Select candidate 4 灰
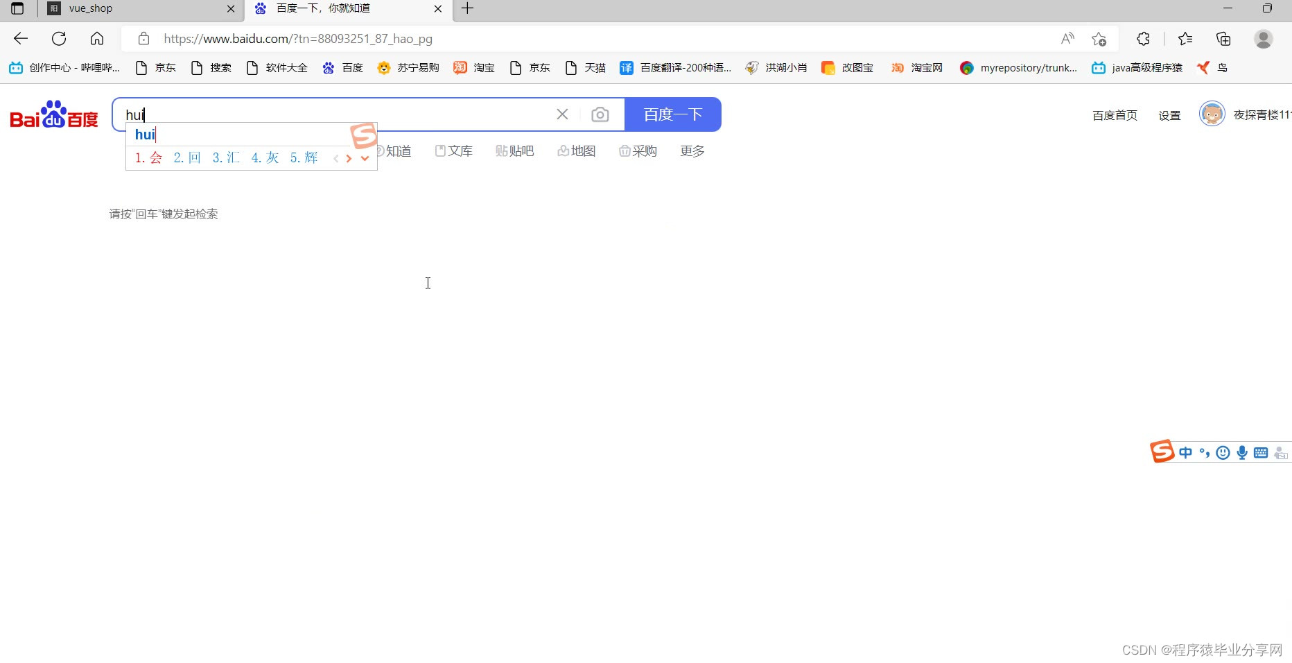This screenshot has height=663, width=1292. 265,157
